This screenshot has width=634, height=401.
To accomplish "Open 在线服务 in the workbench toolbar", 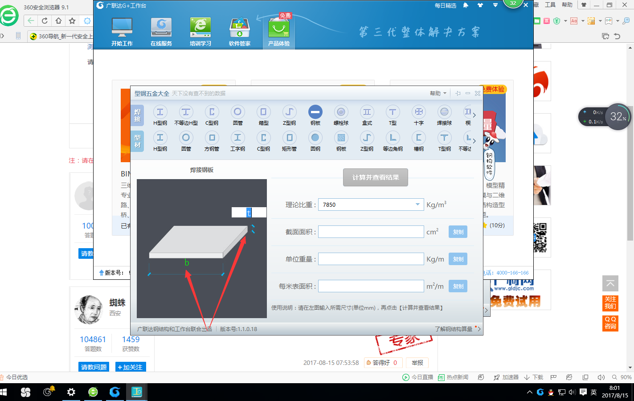I will click(x=161, y=32).
